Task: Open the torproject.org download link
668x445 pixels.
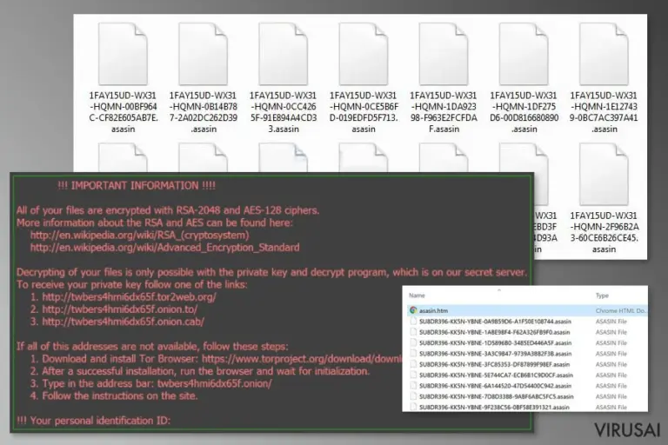Action: point(302,359)
